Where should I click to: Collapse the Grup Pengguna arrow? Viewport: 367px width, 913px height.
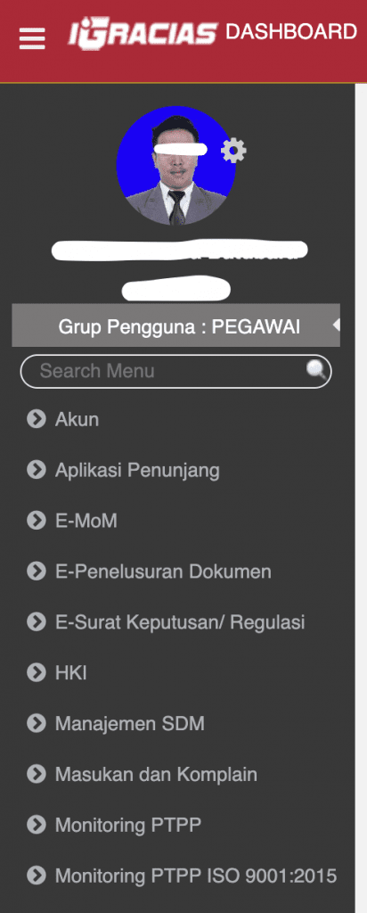[x=336, y=325]
